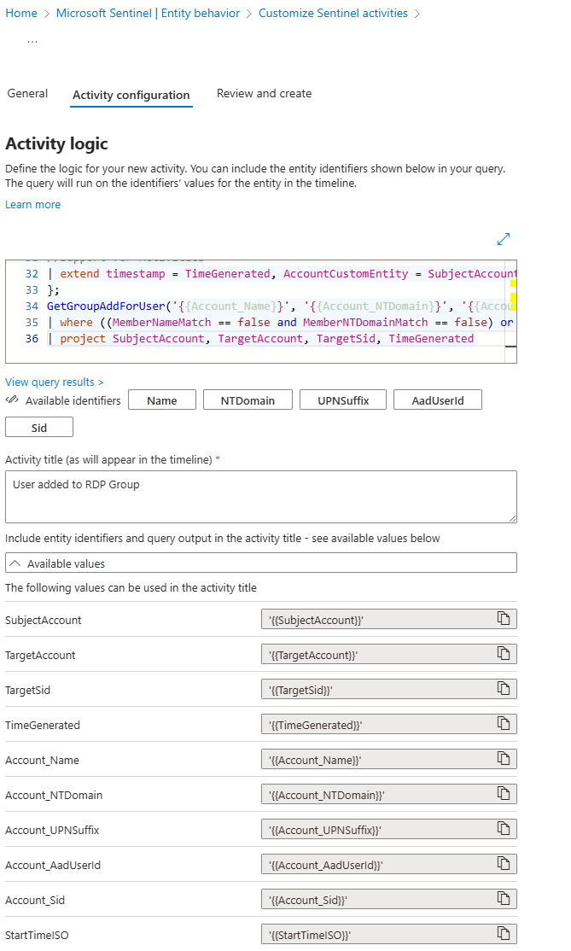Image resolution: width=571 pixels, height=951 pixels.
Task: Expand the query editor to full screen
Action: click(x=504, y=239)
